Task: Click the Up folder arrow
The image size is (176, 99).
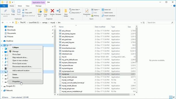Action: 13,23
